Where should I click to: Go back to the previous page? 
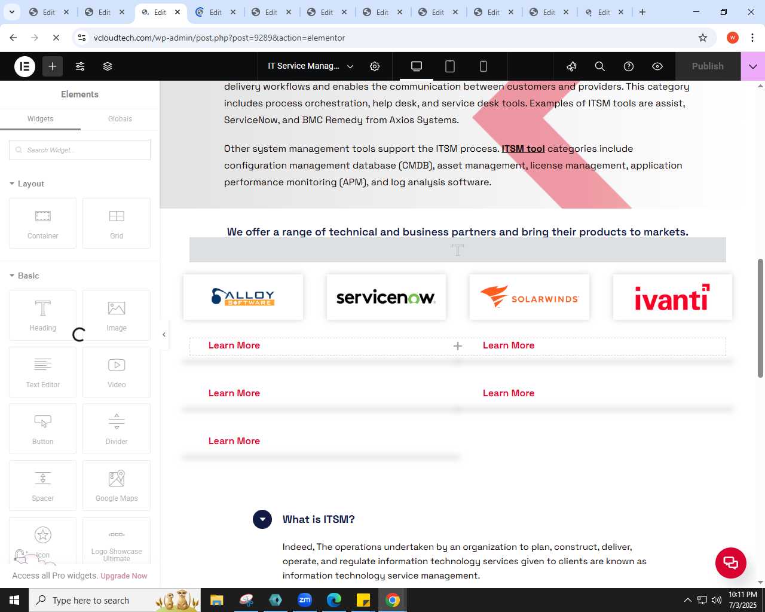tap(13, 38)
